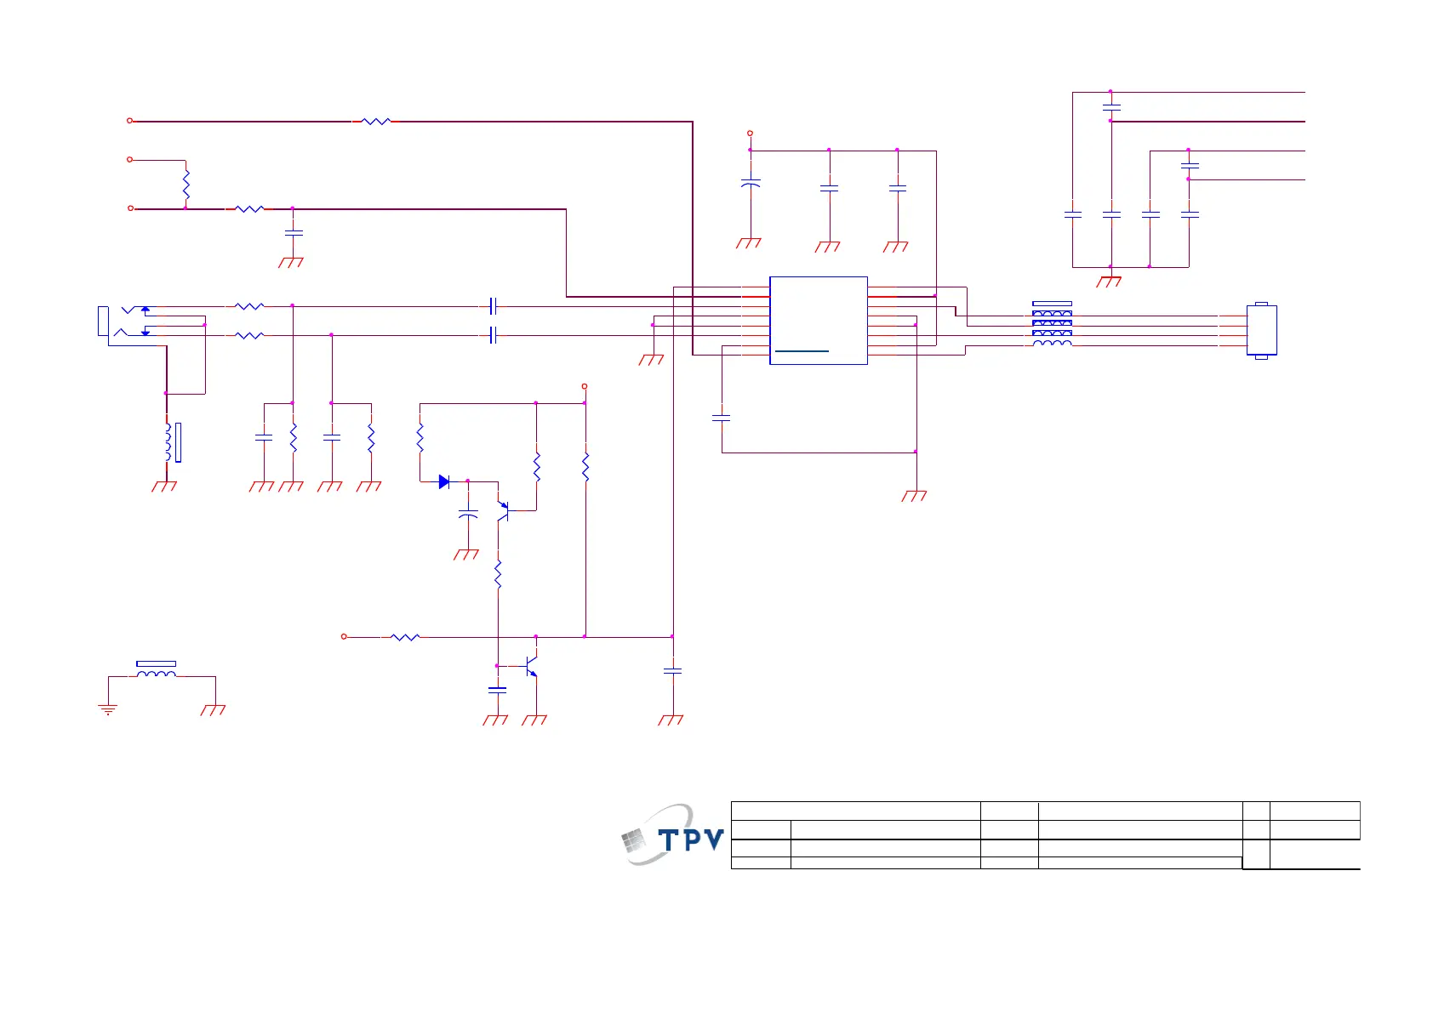Select the stacked inductor array before the connector
This screenshot has width=1433, height=1013.
click(1052, 324)
